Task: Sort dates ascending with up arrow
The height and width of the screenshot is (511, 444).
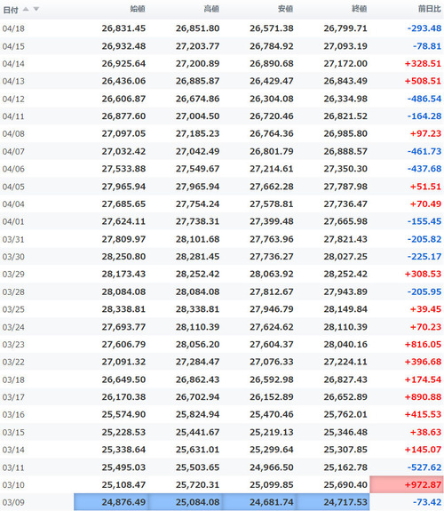Action: [26, 10]
